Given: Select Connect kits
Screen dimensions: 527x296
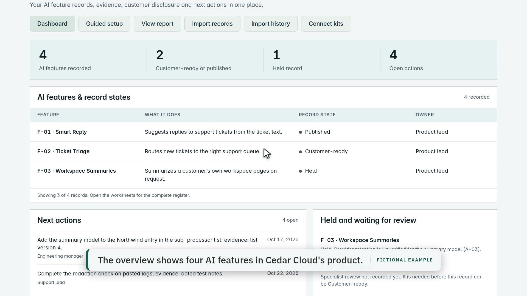Looking at the screenshot, I should click(326, 24).
